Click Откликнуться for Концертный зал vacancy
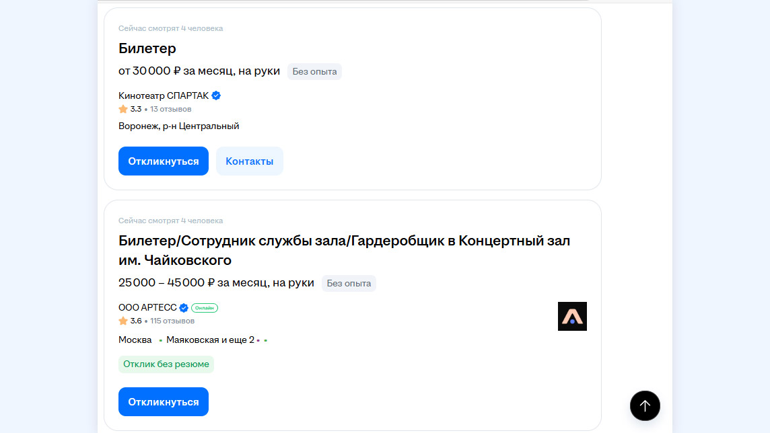770x433 pixels. click(164, 401)
